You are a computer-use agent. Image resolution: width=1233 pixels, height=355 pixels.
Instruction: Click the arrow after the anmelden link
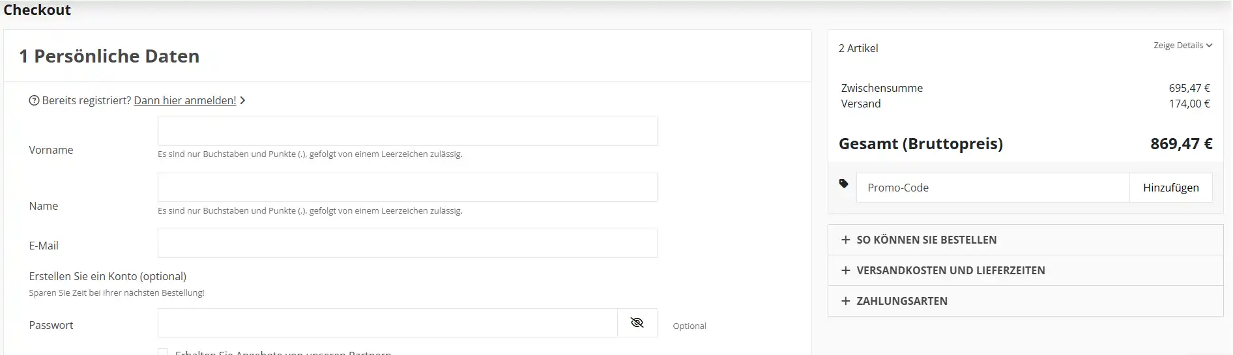coord(242,100)
